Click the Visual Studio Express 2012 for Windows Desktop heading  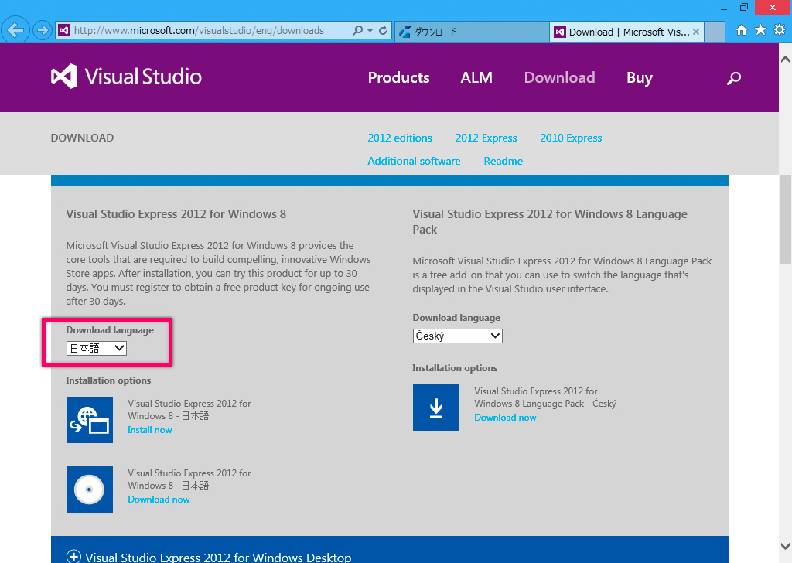point(218,558)
